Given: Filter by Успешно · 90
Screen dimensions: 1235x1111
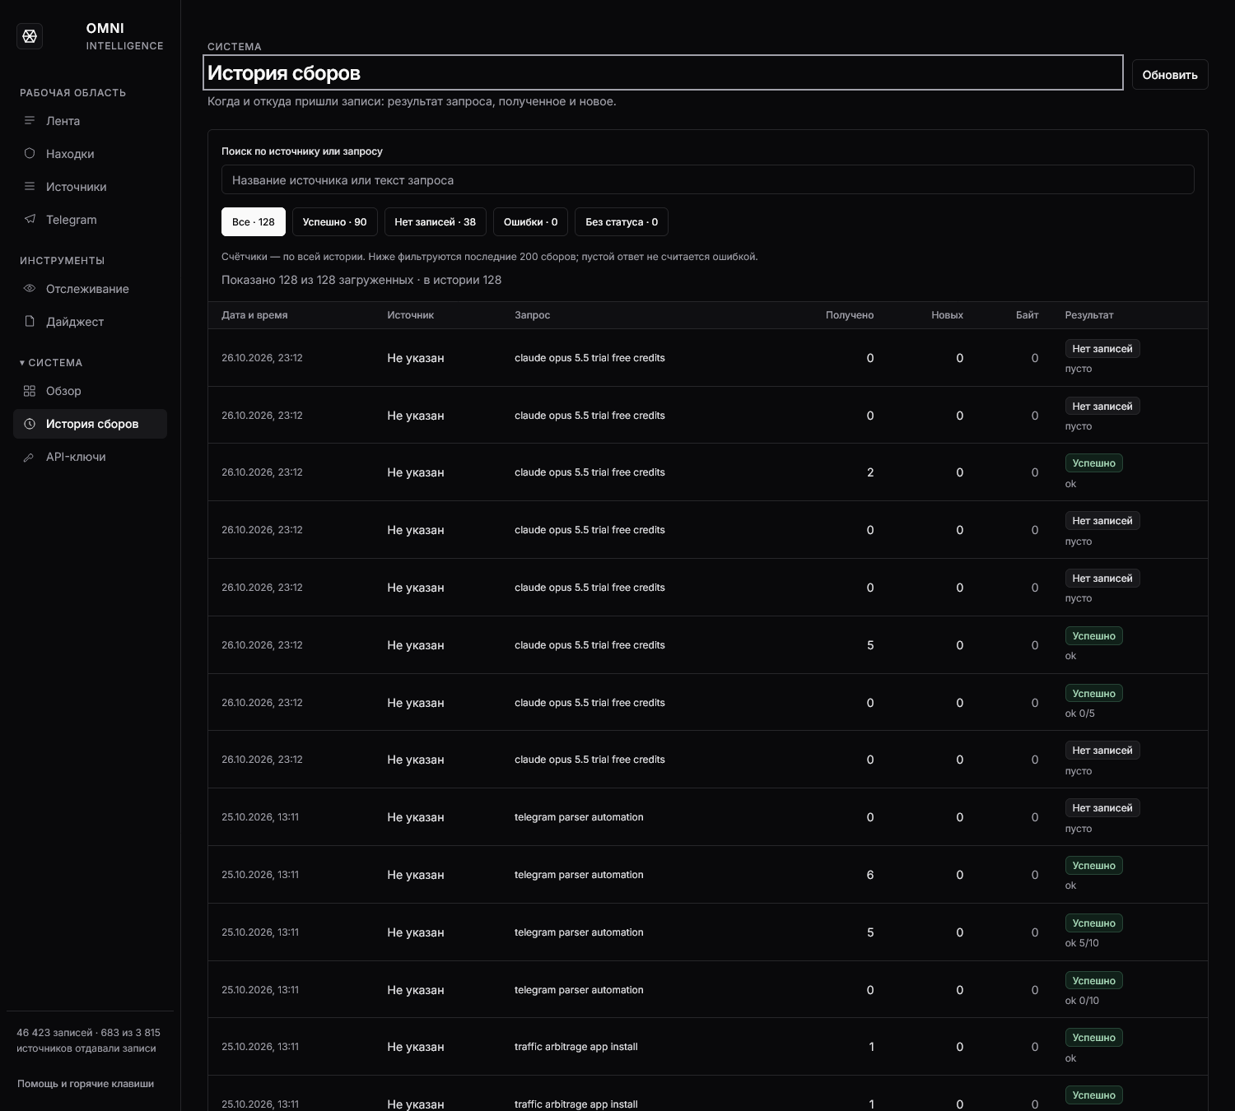Looking at the screenshot, I should click(334, 222).
